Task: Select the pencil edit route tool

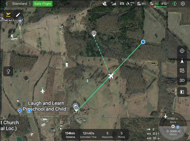Action: [x=18, y=15]
